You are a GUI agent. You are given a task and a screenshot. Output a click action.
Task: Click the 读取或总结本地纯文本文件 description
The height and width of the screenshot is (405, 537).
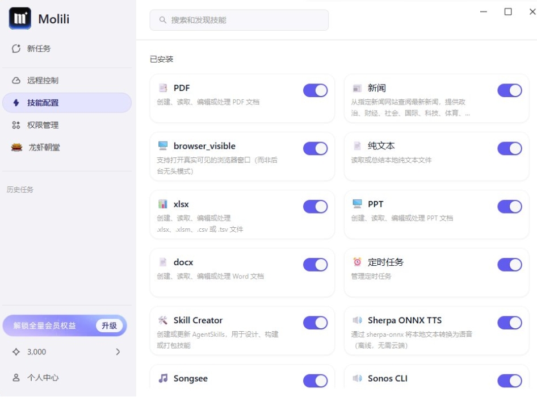coord(391,160)
